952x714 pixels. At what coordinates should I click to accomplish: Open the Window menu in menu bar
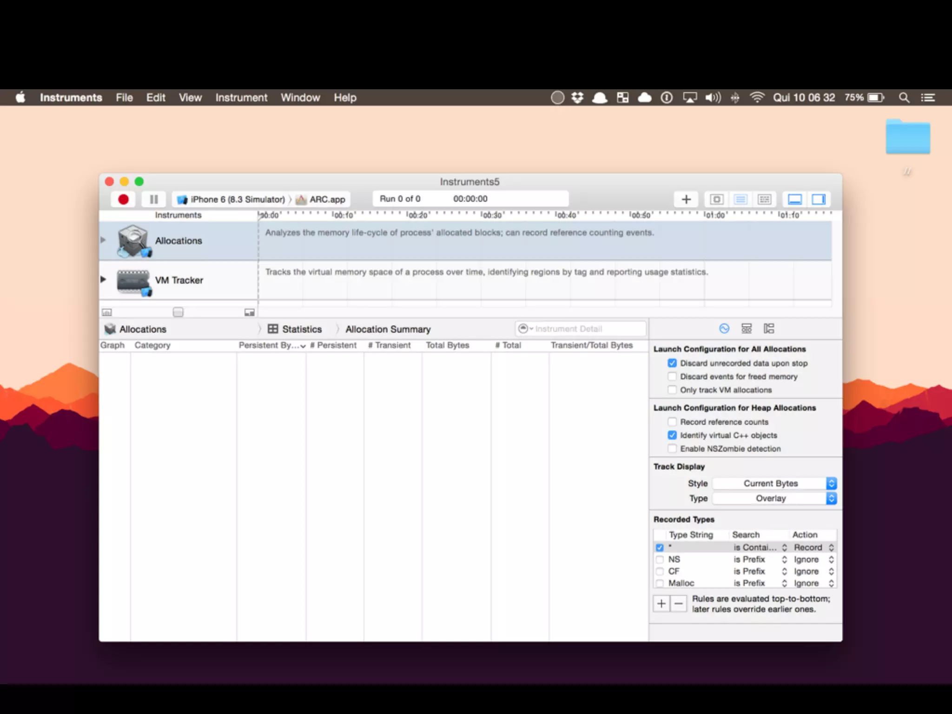(300, 98)
